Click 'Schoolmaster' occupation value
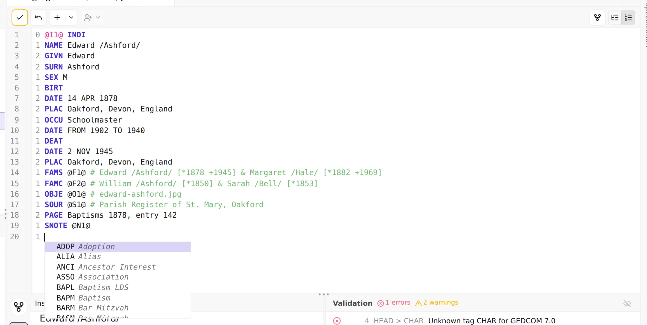The height and width of the screenshot is (325, 647). tap(95, 120)
